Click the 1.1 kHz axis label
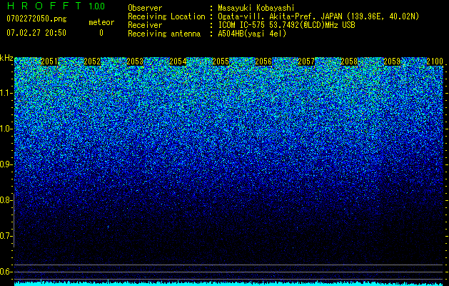 tap(5, 93)
